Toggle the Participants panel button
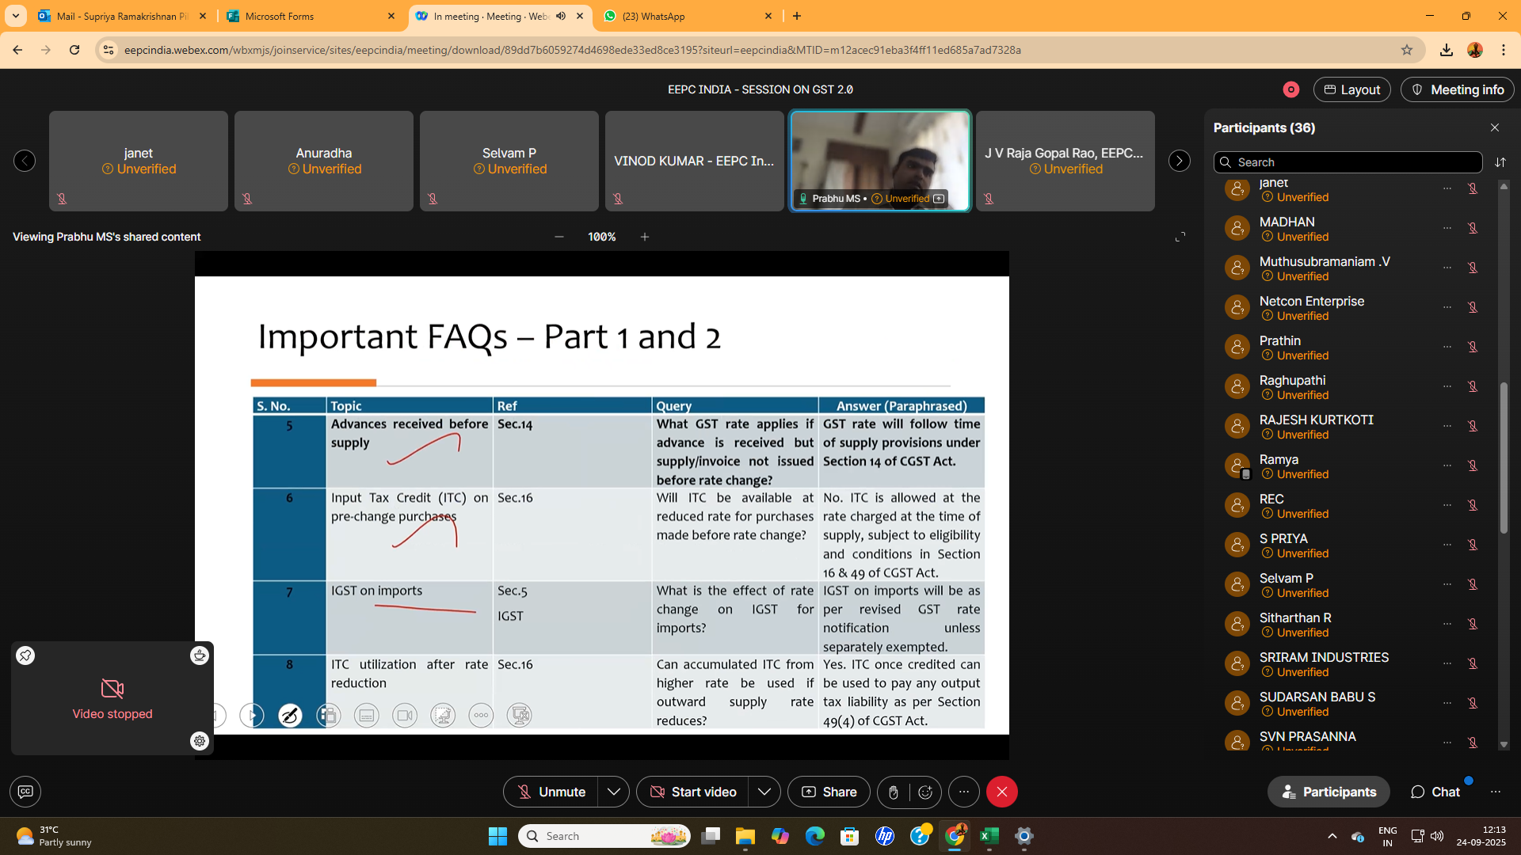Image resolution: width=1521 pixels, height=855 pixels. [x=1328, y=792]
